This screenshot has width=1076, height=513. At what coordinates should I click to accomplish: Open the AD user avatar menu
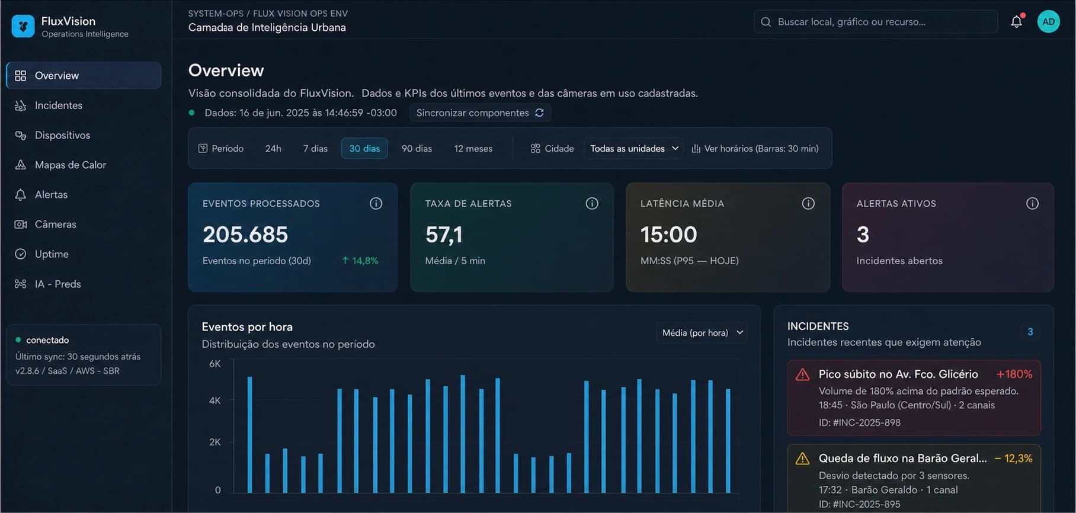[1048, 21]
